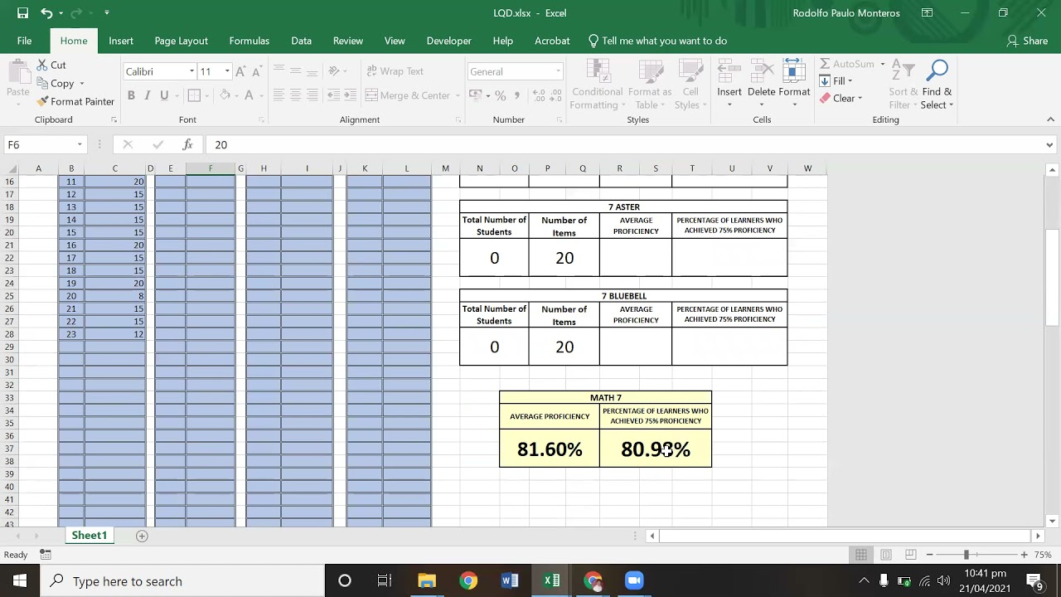This screenshot has width=1061, height=597.
Task: Align text to the right
Action: 312,95
